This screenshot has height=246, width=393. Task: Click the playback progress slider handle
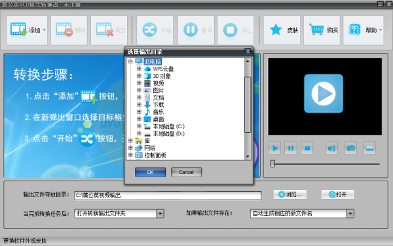(x=272, y=164)
